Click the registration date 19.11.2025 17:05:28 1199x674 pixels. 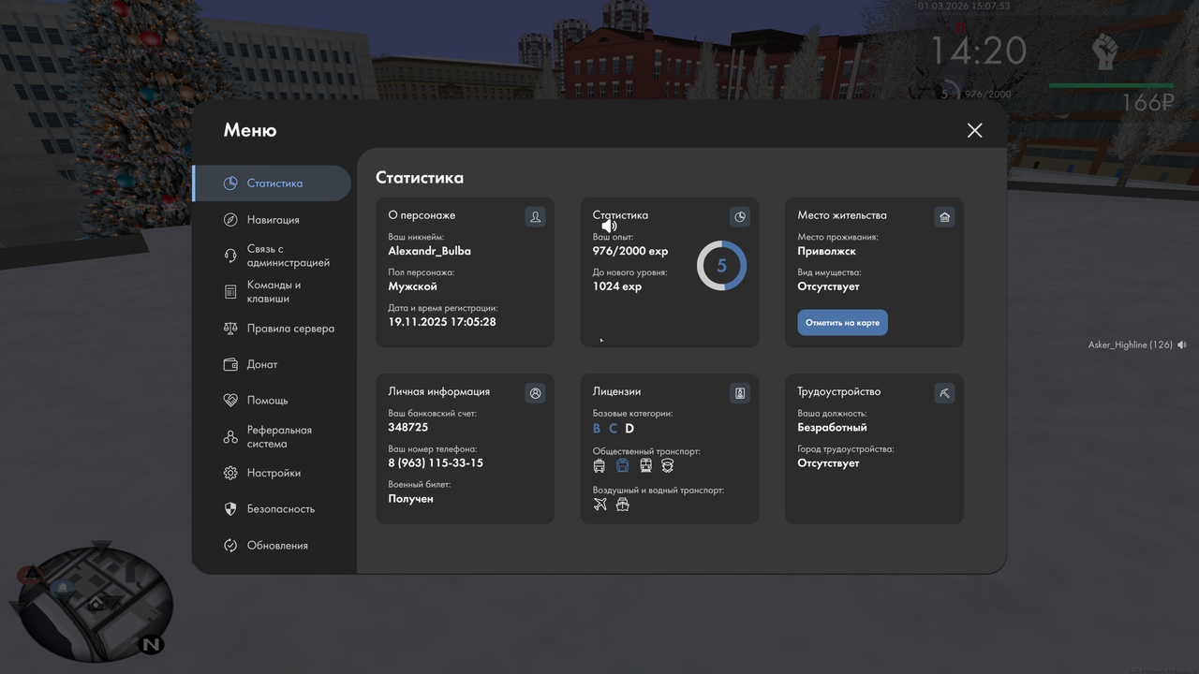(442, 322)
